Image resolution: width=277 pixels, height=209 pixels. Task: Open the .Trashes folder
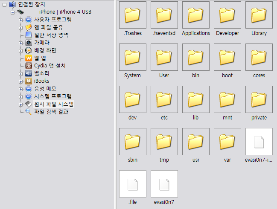(133, 15)
